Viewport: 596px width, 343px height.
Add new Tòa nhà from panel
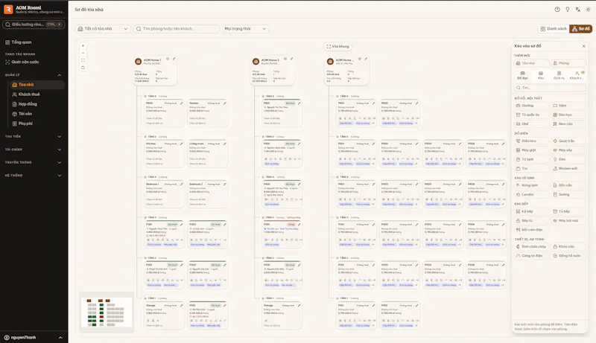[531, 63]
